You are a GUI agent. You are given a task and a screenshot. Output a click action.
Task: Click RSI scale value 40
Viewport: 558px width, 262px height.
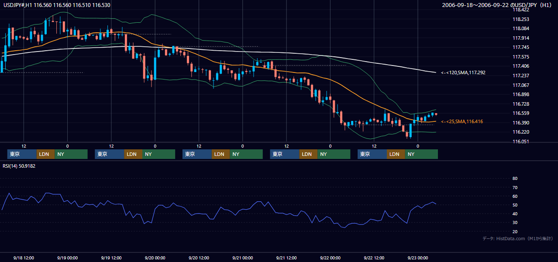(515, 214)
